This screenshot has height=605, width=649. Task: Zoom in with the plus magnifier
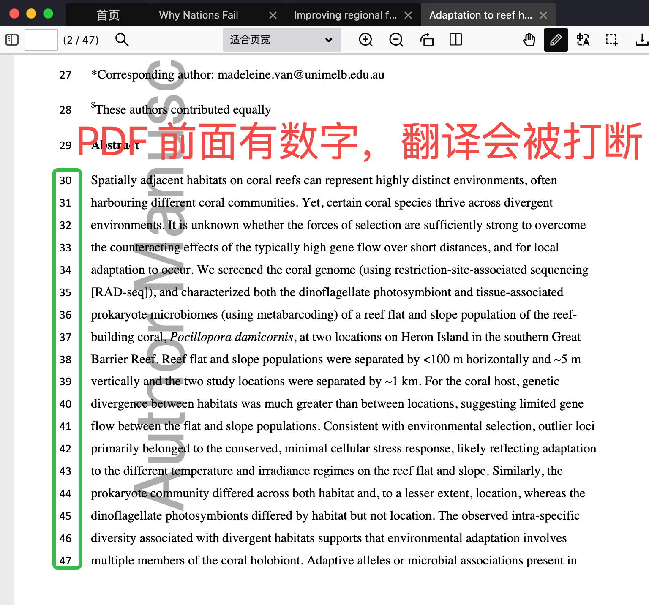click(x=365, y=40)
